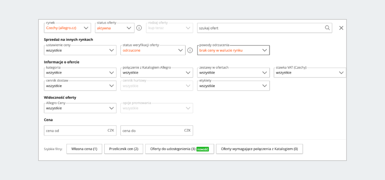This screenshot has height=180, width=385.
Task: Expand the status oferty dropdown
Action: pyautogui.click(x=115, y=28)
